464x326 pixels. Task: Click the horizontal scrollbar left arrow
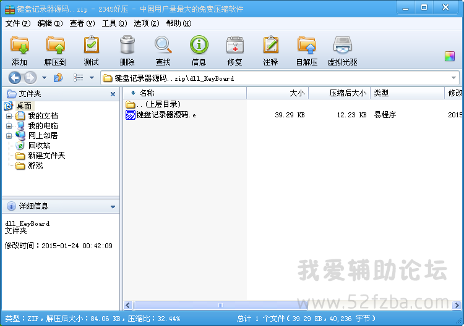point(128,305)
